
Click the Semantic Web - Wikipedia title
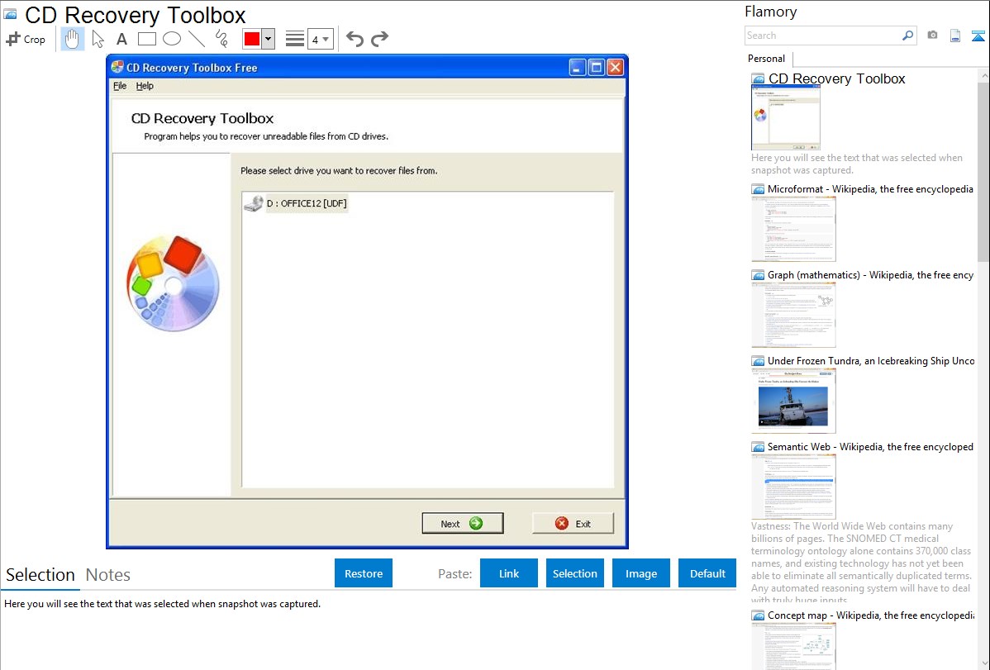click(x=870, y=446)
